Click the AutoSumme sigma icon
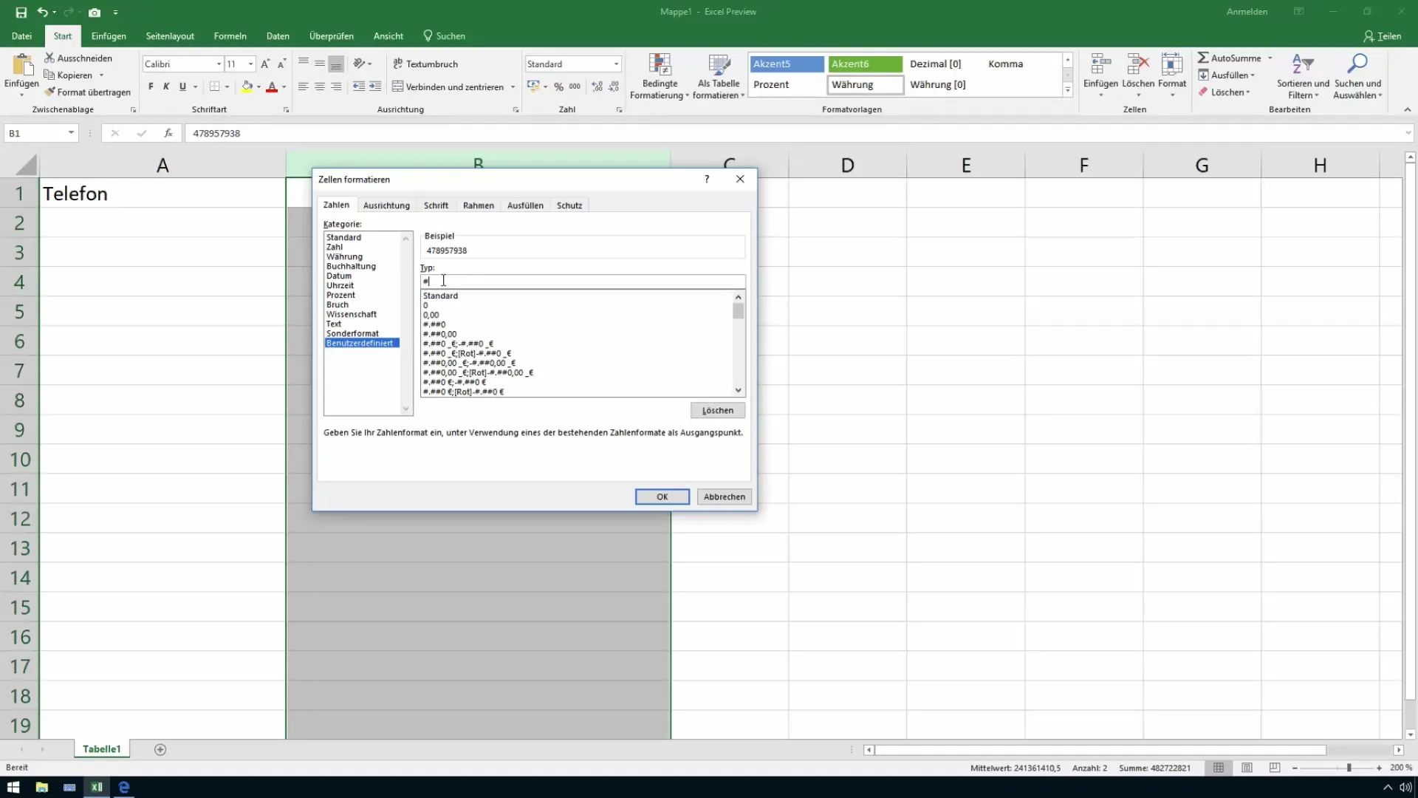Image resolution: width=1418 pixels, height=798 pixels. [1203, 58]
